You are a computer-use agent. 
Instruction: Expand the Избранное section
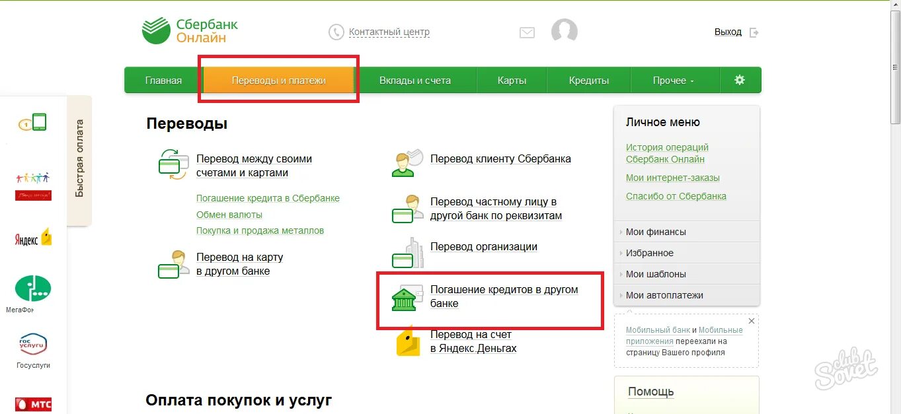point(687,253)
